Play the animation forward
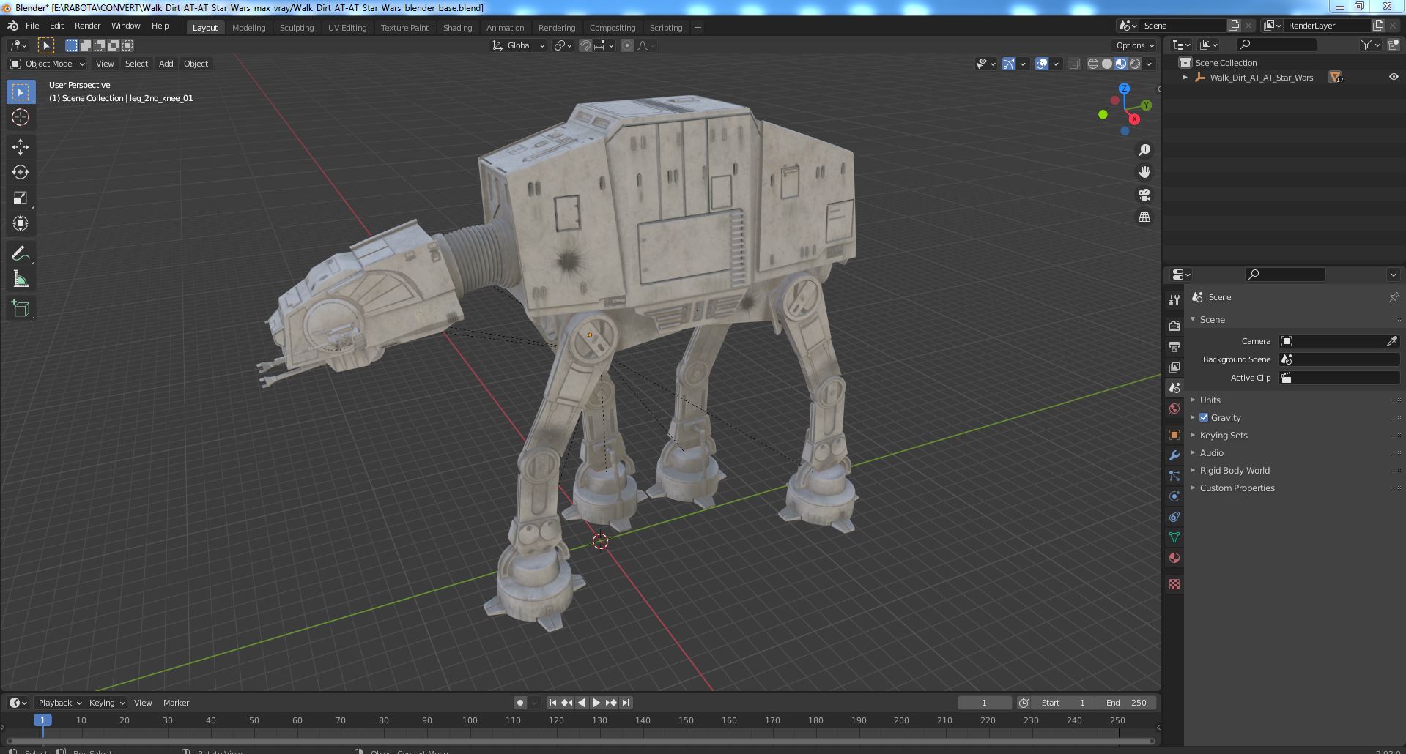The image size is (1406, 754). 596,703
